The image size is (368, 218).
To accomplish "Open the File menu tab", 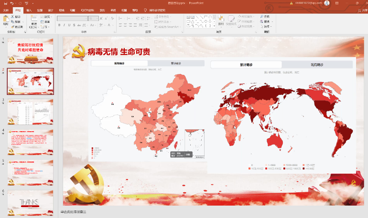I will (6, 10).
